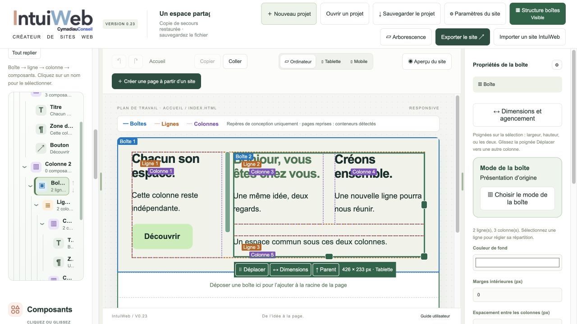
Task: Select the Colonne 4 tag on canvas
Action: click(x=364, y=172)
